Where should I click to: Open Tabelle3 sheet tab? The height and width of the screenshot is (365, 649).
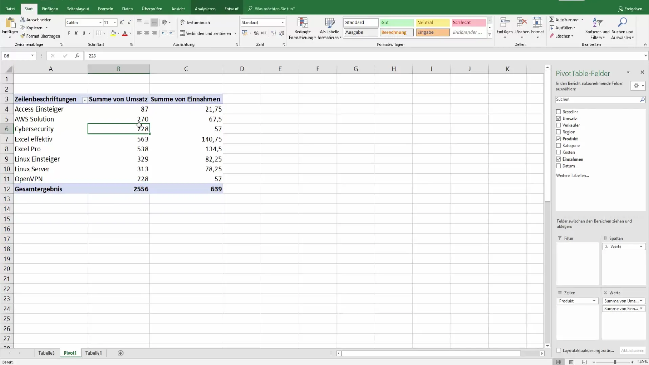pos(46,353)
